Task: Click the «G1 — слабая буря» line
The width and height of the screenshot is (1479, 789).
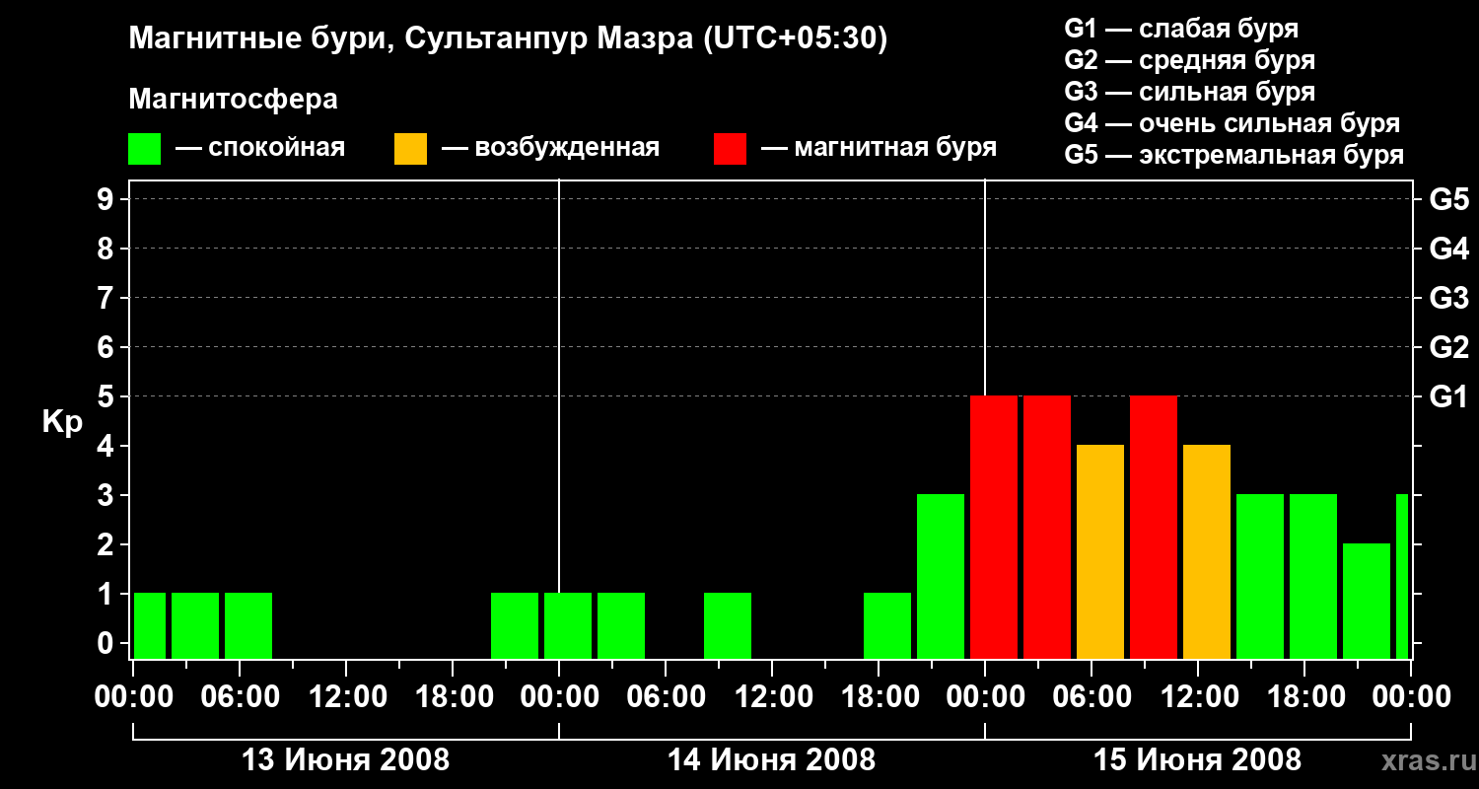Action: [x=1181, y=29]
